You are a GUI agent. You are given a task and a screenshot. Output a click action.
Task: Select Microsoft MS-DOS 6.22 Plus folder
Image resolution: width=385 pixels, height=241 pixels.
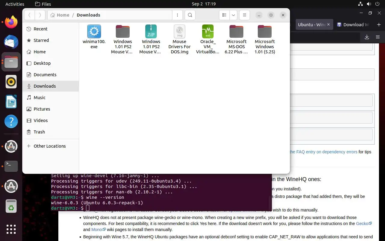coord(236,39)
